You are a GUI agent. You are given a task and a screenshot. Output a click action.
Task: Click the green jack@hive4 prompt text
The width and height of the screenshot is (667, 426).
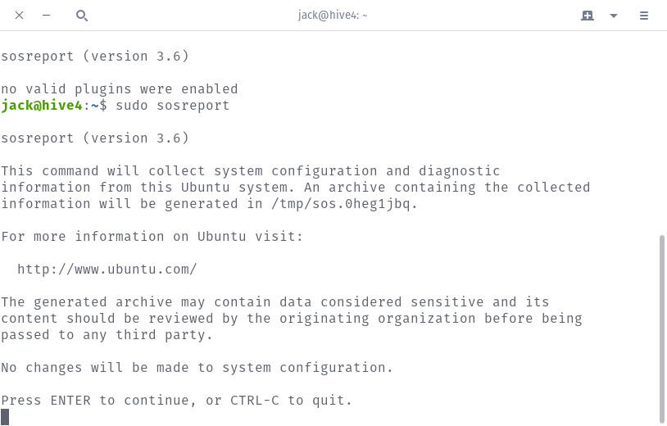41,106
